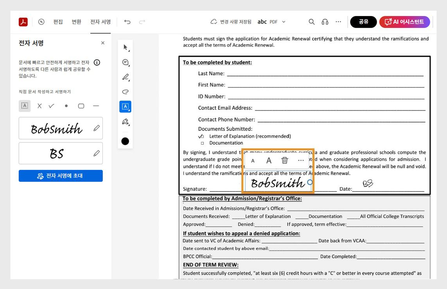Open the top bar more options menu
Screen dimensions: 447x289
(338, 22)
